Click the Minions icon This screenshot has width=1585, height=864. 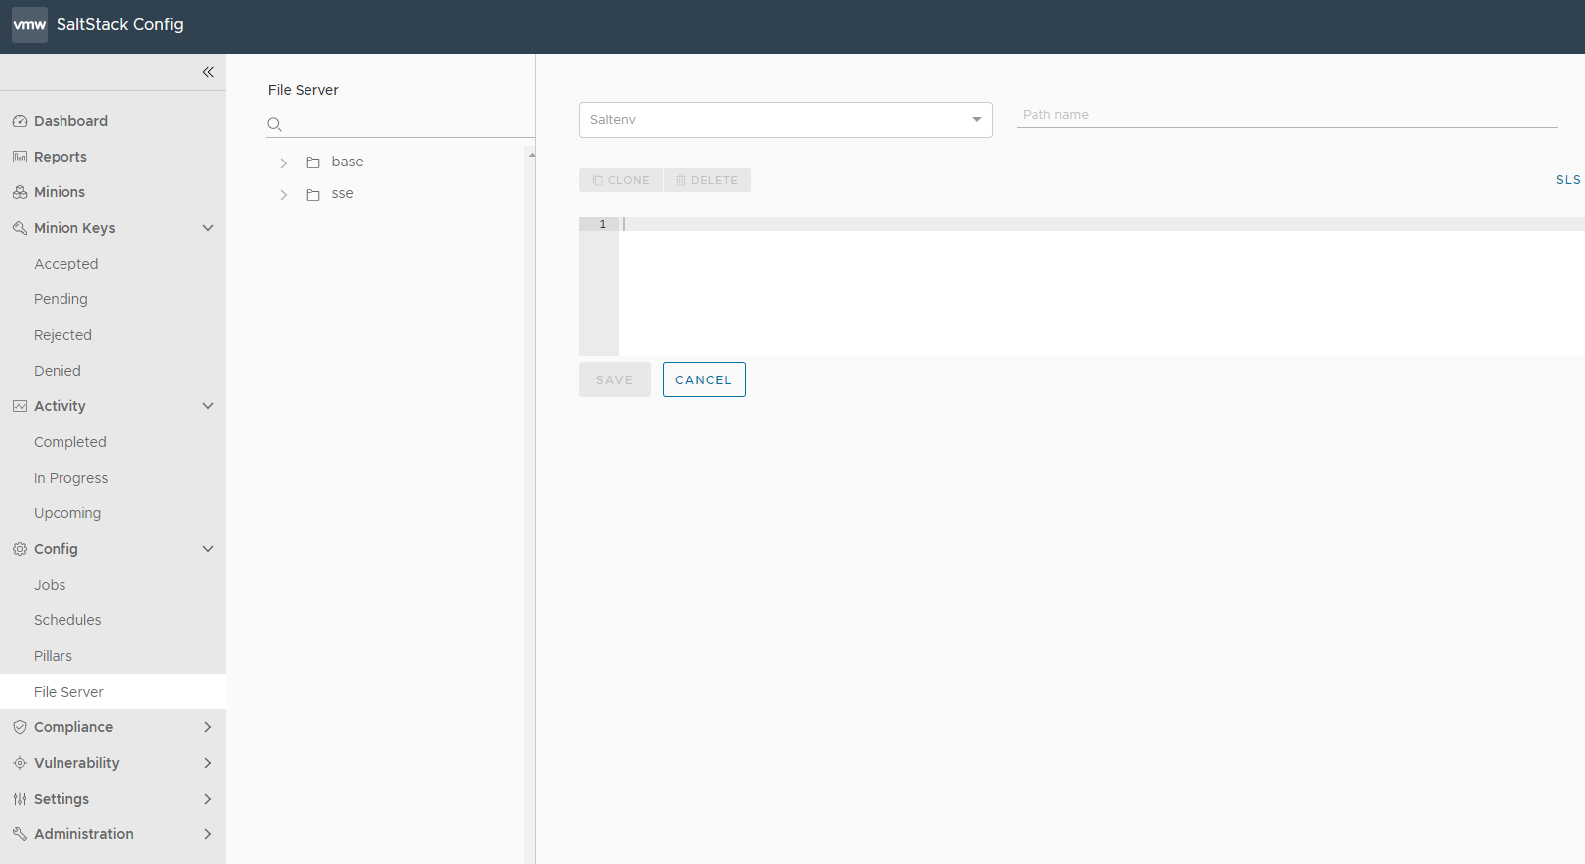coord(20,192)
